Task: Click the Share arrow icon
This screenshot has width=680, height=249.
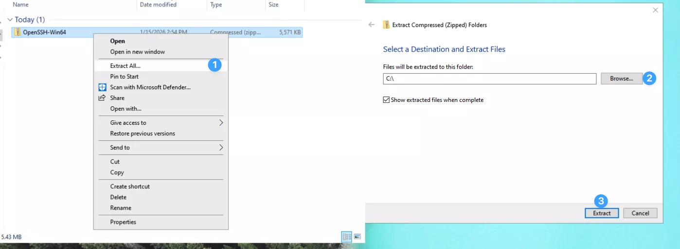Action: (x=102, y=98)
